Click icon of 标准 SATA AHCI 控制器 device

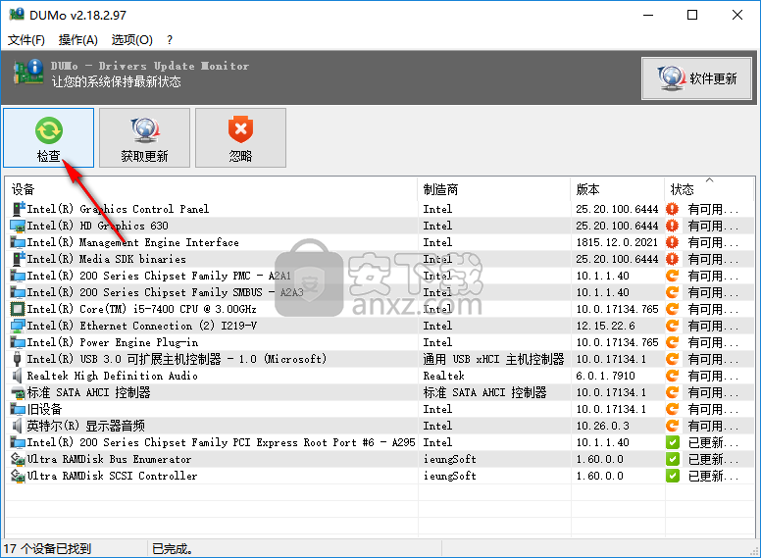pyautogui.click(x=18, y=392)
